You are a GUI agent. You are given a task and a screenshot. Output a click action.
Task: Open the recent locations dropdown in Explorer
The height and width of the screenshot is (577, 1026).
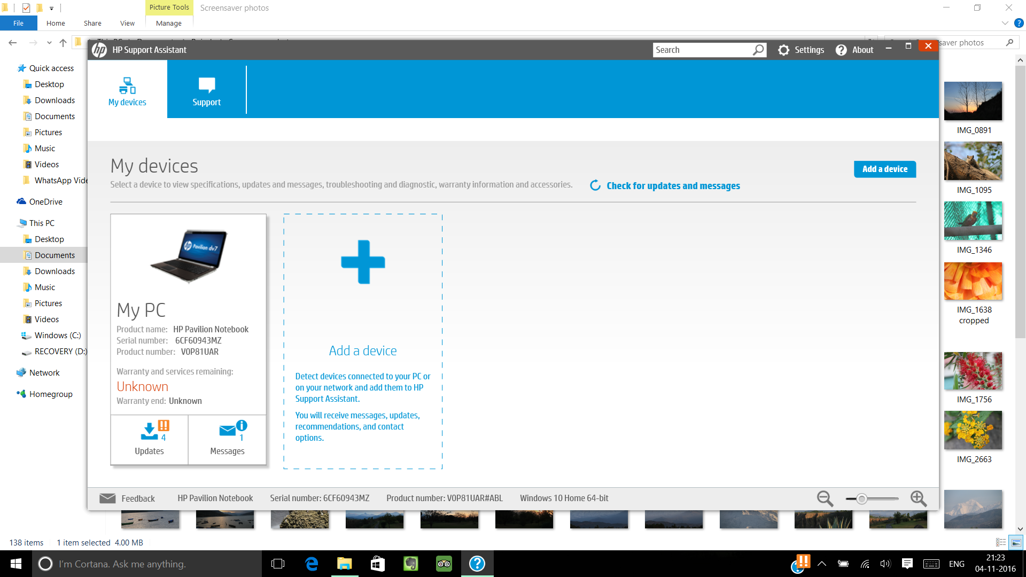49,43
